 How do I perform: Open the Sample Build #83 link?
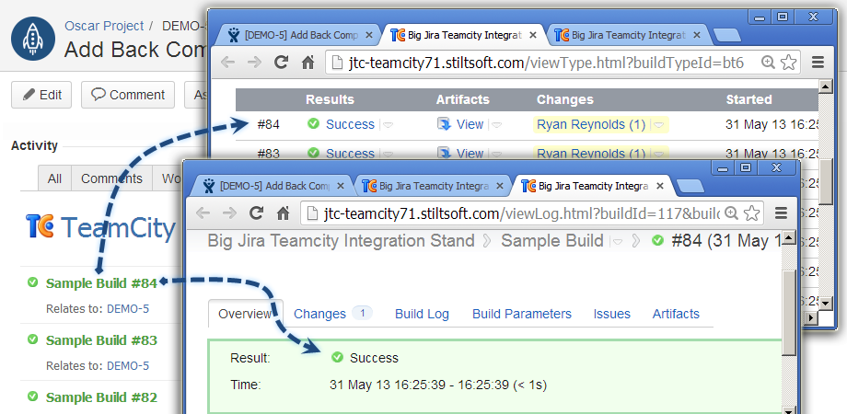101,340
